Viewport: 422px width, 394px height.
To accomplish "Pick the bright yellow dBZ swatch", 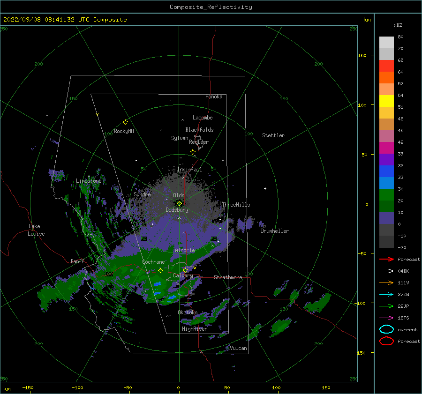I will click(x=386, y=101).
